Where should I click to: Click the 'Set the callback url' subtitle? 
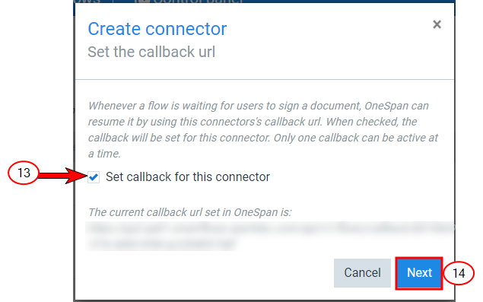[151, 52]
